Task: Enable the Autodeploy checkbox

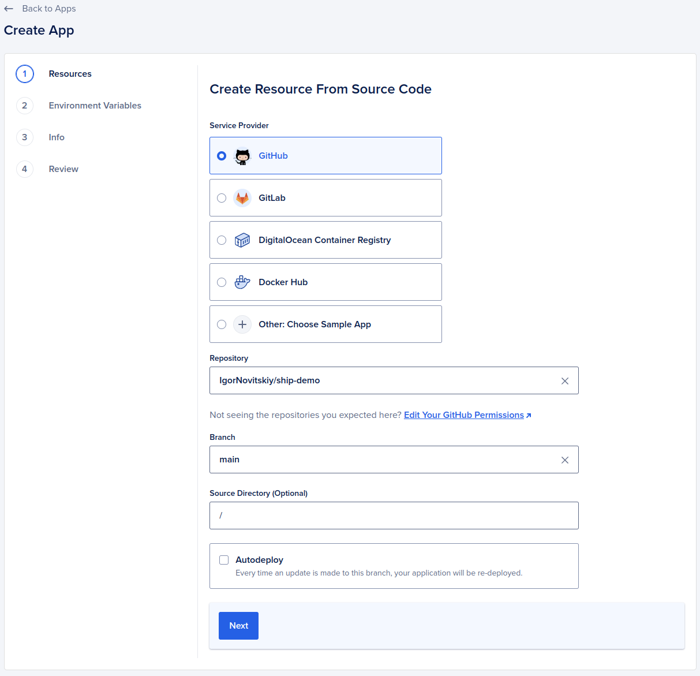Action: coord(223,559)
